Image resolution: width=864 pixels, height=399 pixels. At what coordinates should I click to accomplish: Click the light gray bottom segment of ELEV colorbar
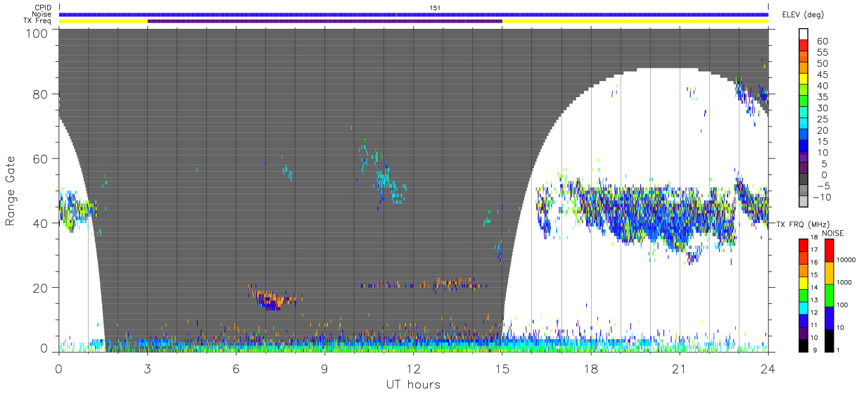(803, 203)
